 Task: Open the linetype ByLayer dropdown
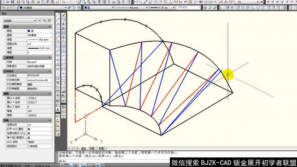click(x=132, y=7)
